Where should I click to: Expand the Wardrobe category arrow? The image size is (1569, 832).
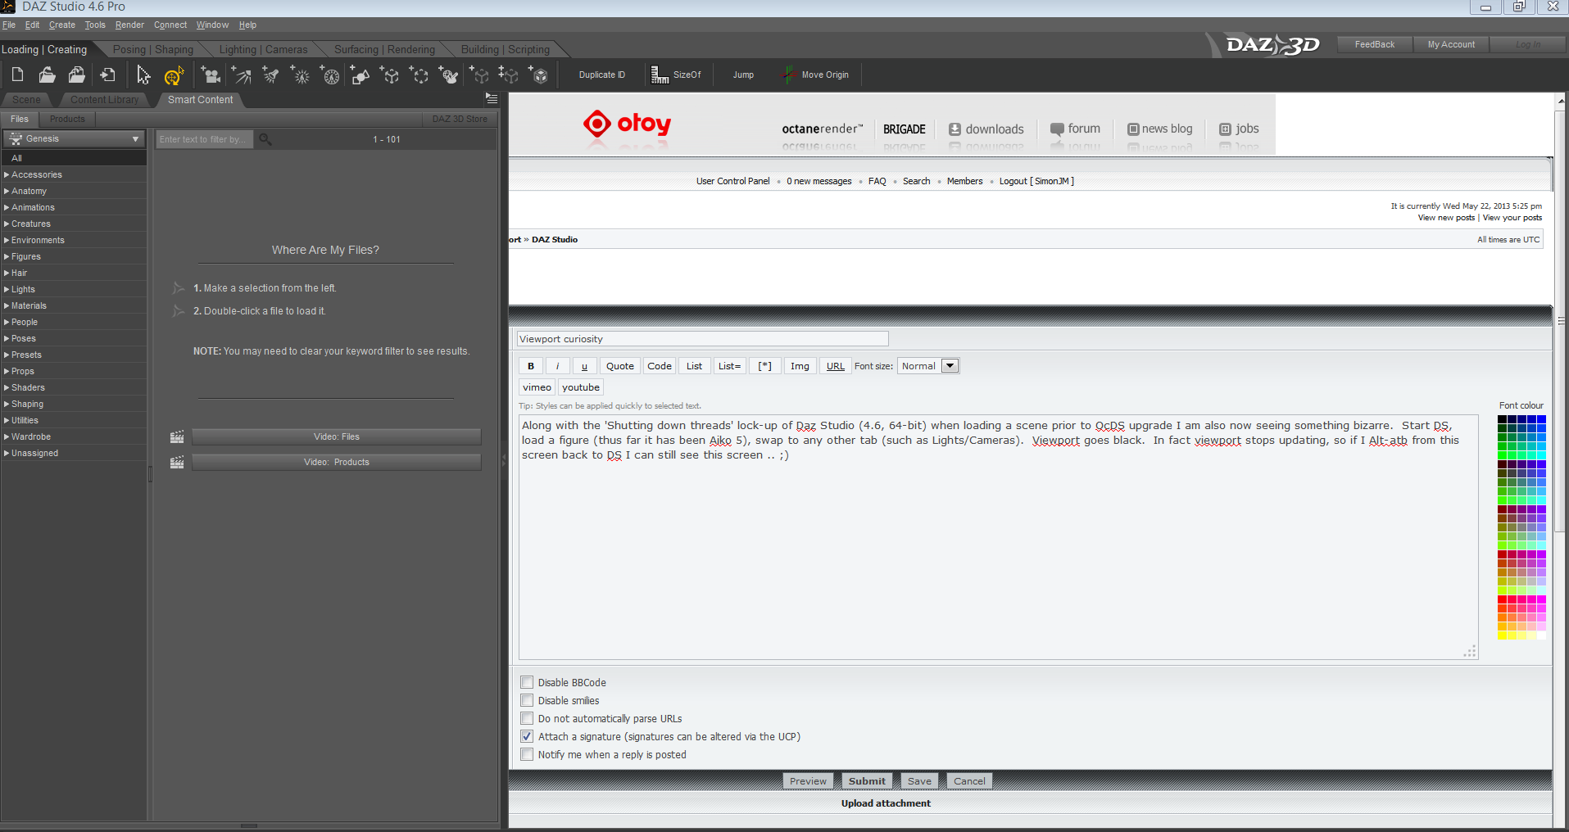pyautogui.click(x=7, y=436)
